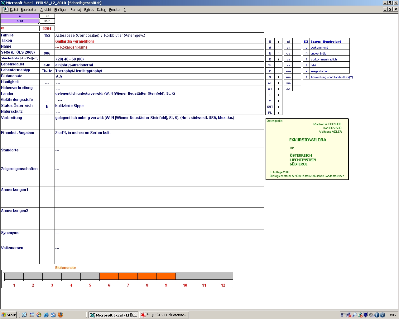Screen dimensions: 399x319
Task: Click the purple ix cell with 5264
Action: pos(20,21)
